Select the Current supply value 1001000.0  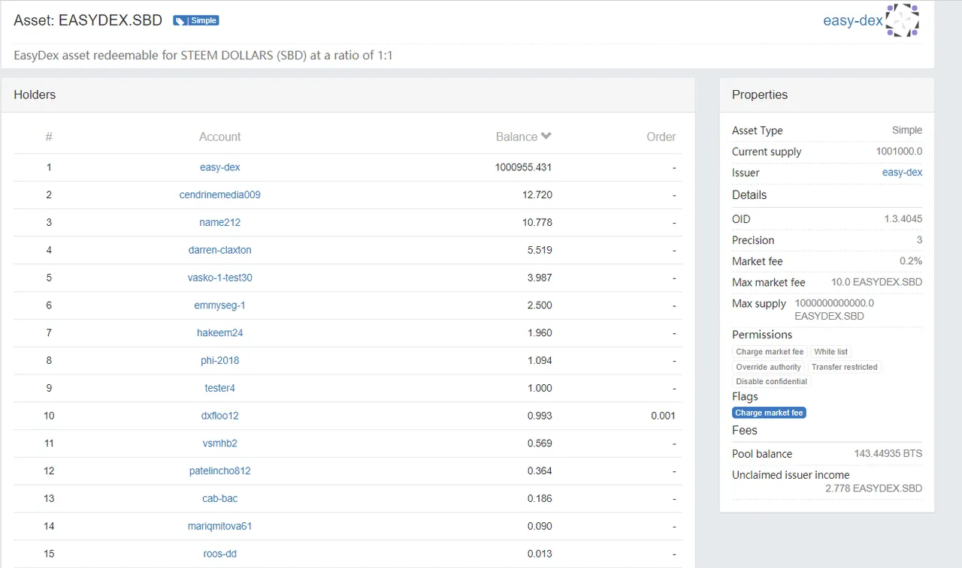tap(899, 152)
